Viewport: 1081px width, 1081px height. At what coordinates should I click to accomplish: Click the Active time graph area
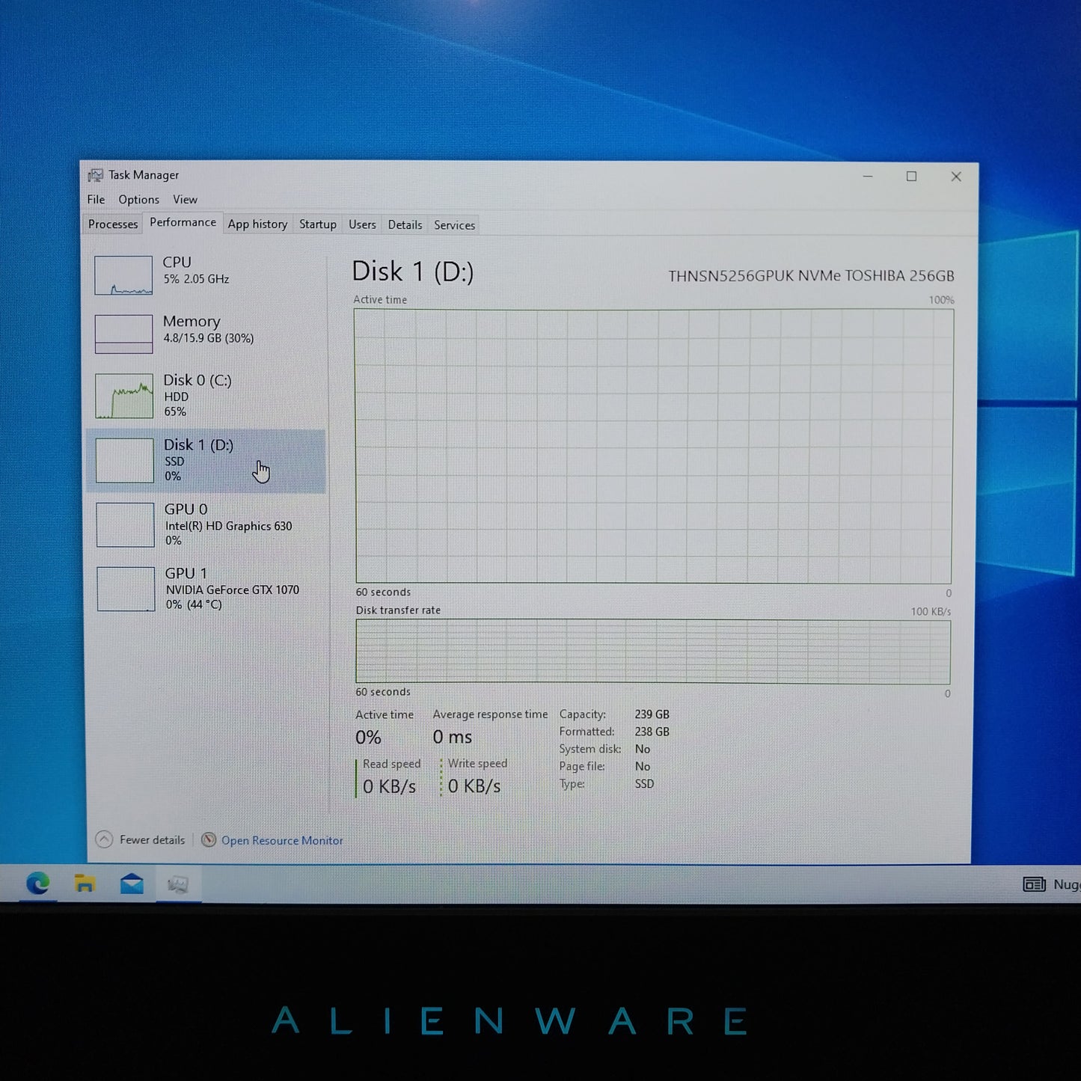tap(654, 447)
